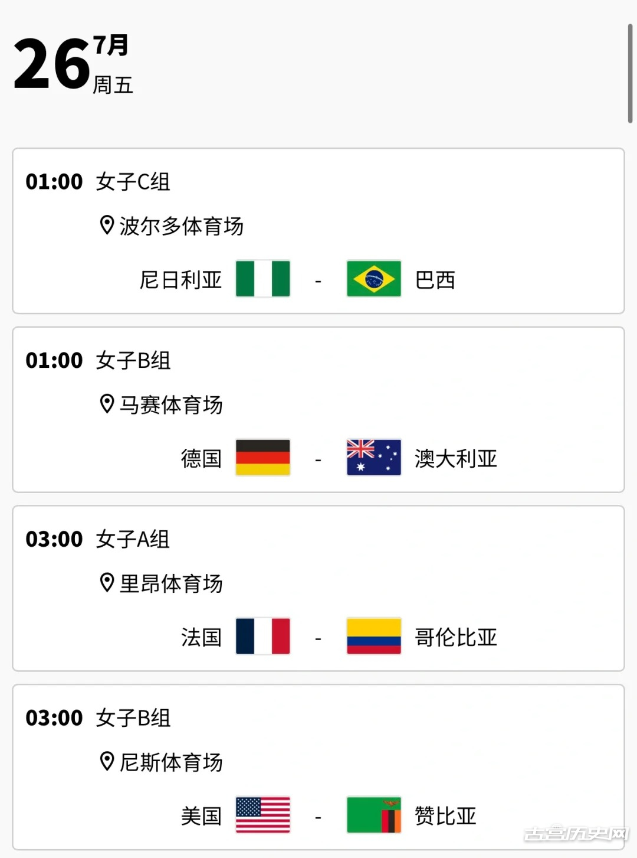This screenshot has height=858, width=637.
Task: Select team name 澳大利亚
Action: (x=456, y=458)
